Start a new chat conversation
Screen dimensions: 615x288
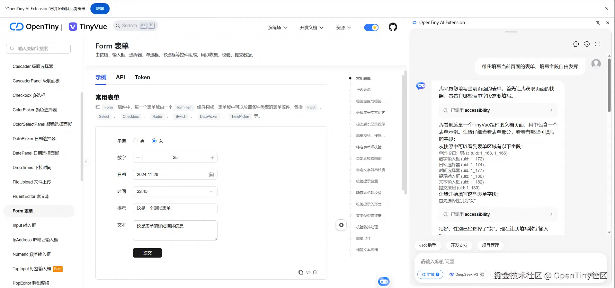pyautogui.click(x=576, y=44)
